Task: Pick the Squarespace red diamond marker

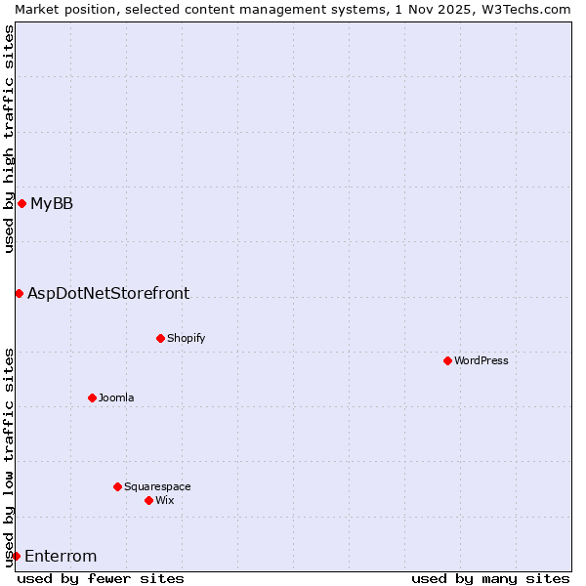Action: coord(117,486)
